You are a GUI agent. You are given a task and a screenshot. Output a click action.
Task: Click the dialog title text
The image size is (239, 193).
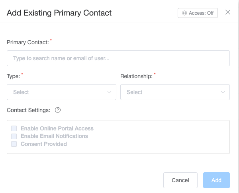pos(59,13)
